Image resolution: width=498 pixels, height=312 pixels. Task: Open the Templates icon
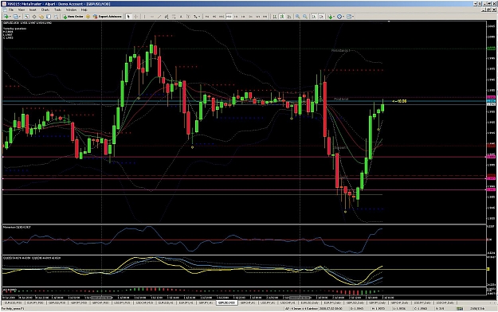(x=348, y=17)
